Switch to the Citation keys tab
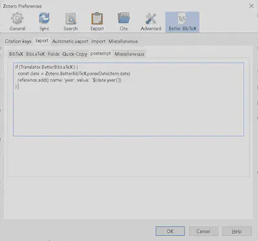258x241 pixels. coord(18,41)
